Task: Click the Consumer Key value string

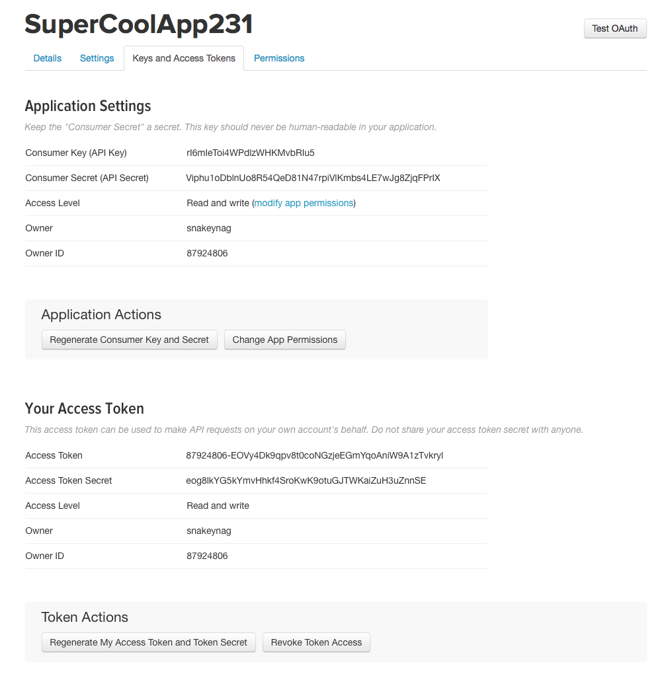Action: click(251, 153)
